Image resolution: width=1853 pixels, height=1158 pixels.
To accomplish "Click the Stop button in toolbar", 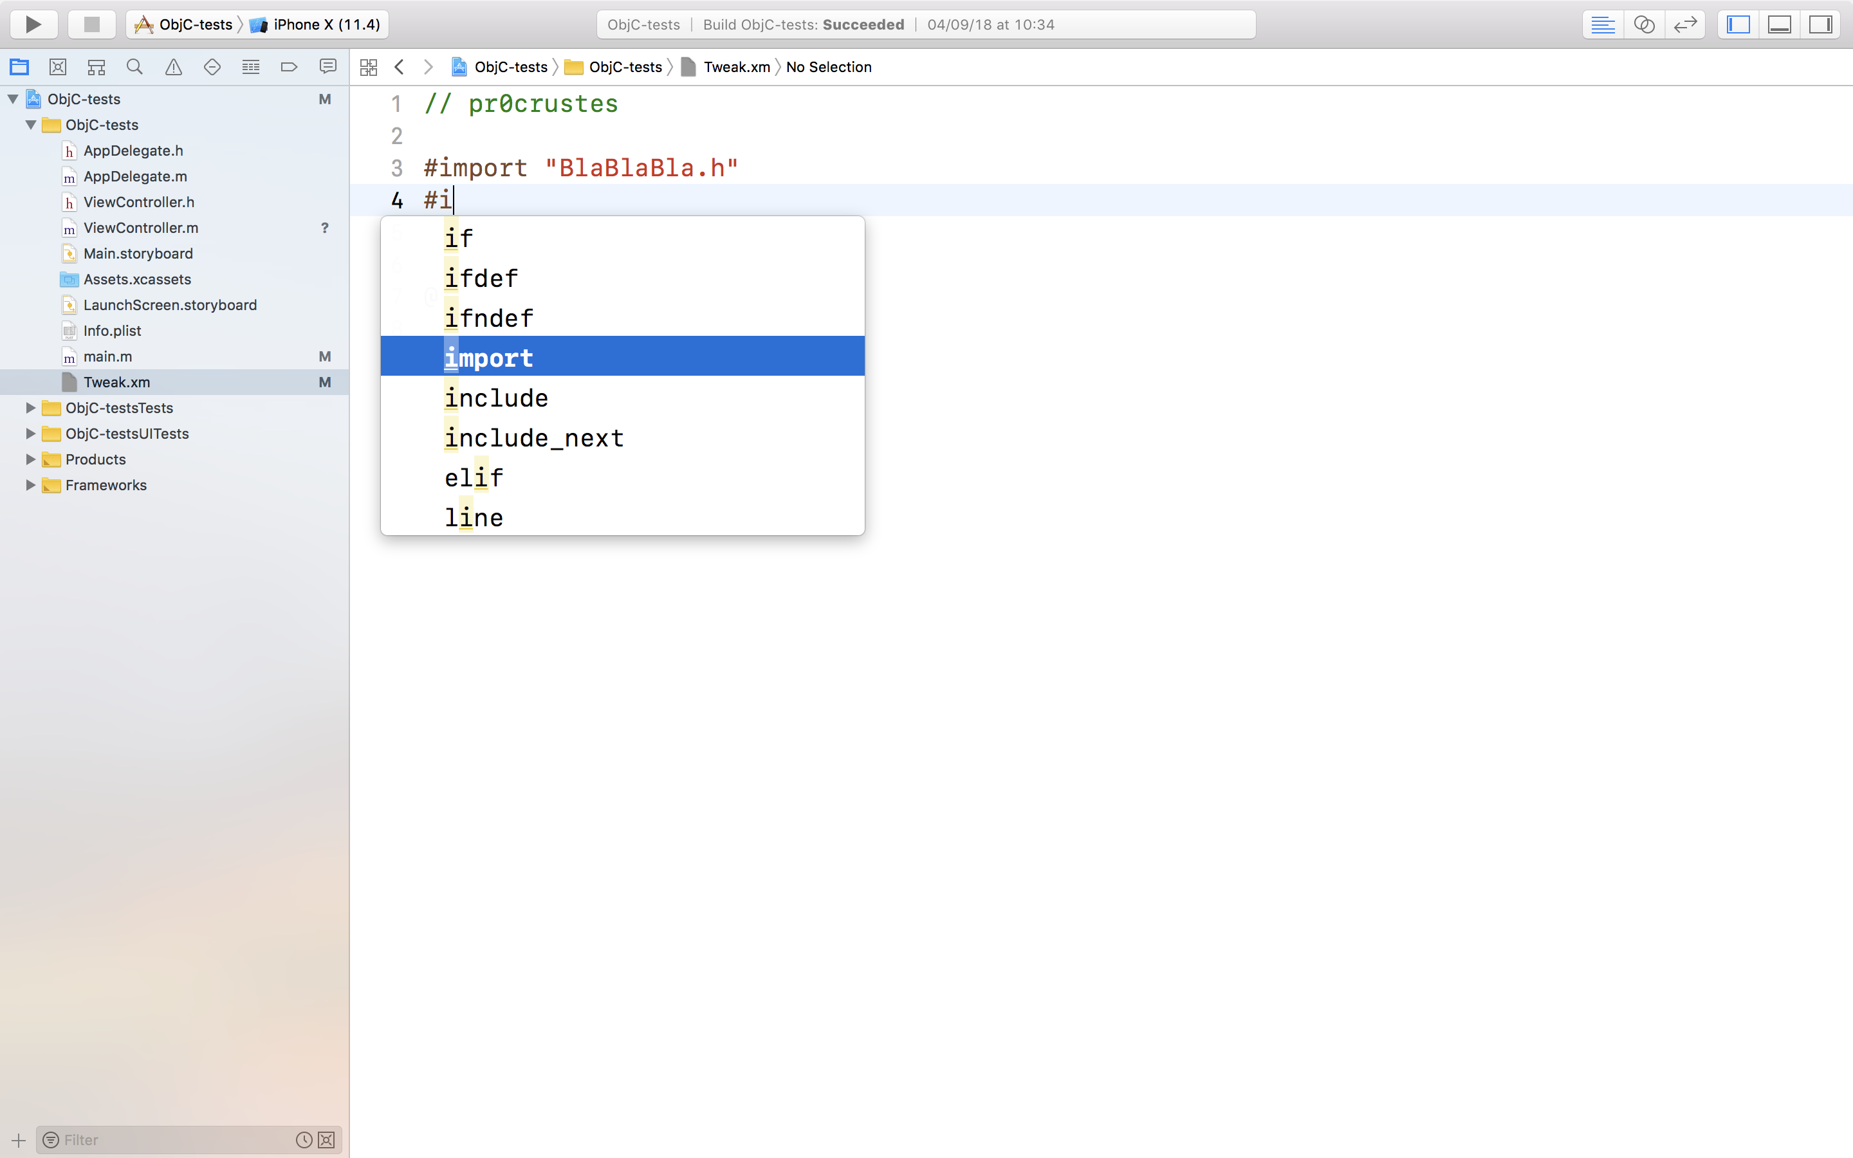I will click(92, 24).
